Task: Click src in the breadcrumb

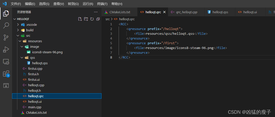Action: (108, 19)
